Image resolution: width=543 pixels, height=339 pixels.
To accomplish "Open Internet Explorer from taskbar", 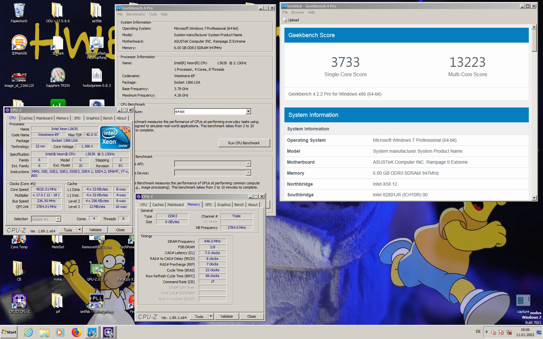I will [28, 332].
